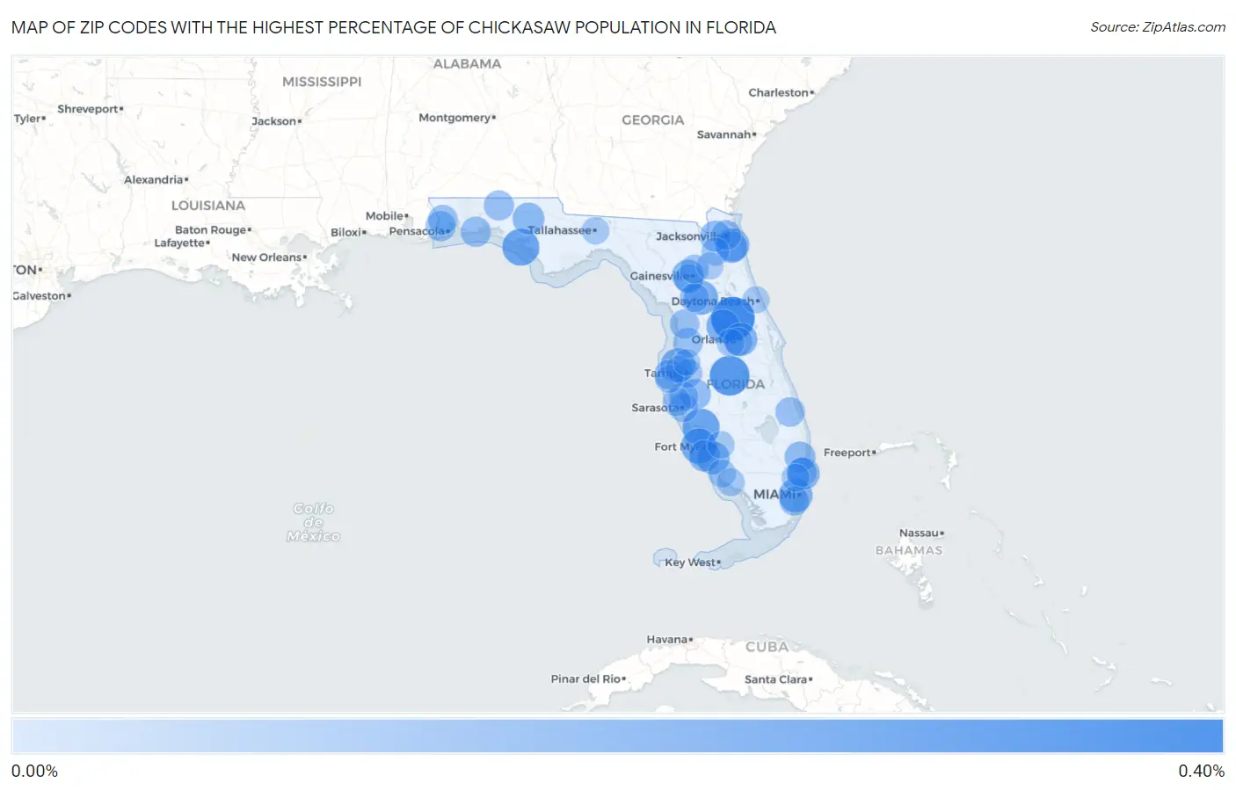The height and width of the screenshot is (790, 1236).
Task: Click the bubble east of Tallahassee
Action: coord(595,231)
